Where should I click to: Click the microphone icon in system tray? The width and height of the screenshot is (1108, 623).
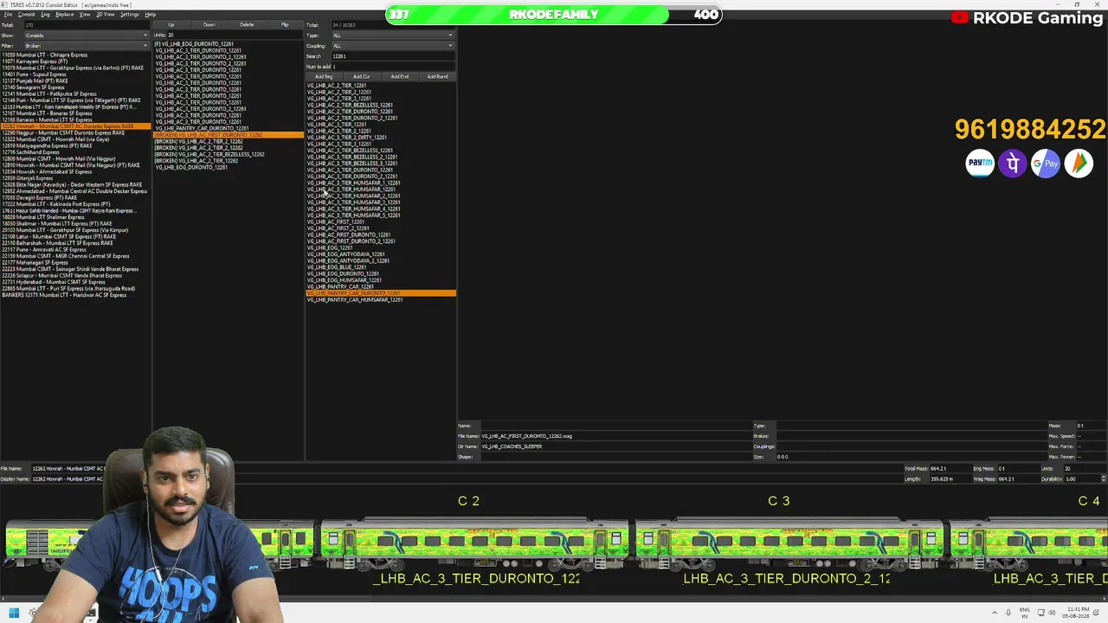[x=1008, y=613]
